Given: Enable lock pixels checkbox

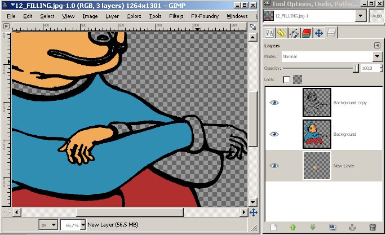Looking at the screenshot, I should [287, 79].
